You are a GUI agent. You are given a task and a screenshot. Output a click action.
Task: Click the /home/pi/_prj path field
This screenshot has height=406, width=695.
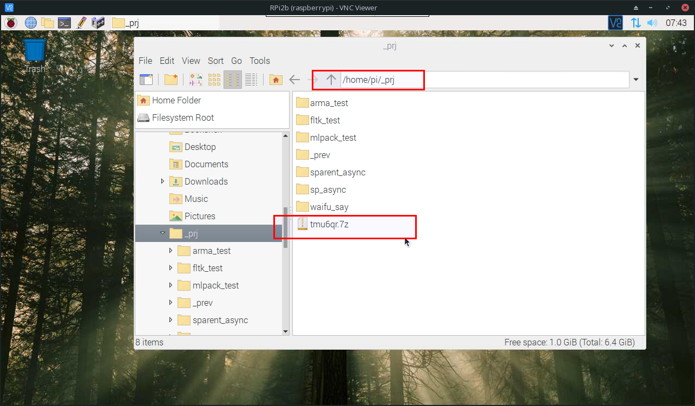tap(484, 80)
